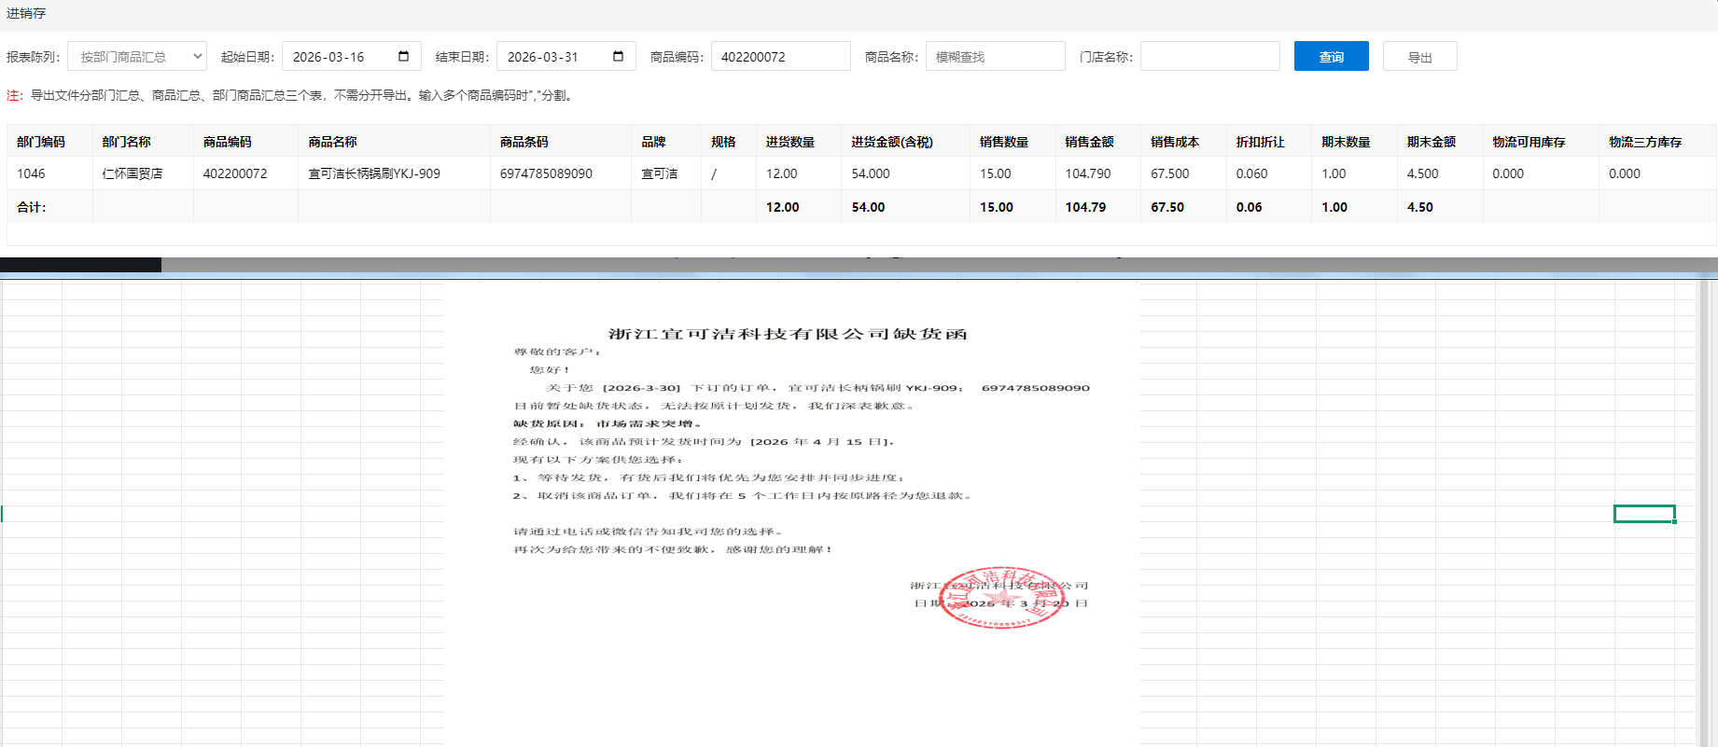This screenshot has width=1718, height=747.
Task: Select the 仁怀国贸店 store name cell
Action: coord(133,173)
